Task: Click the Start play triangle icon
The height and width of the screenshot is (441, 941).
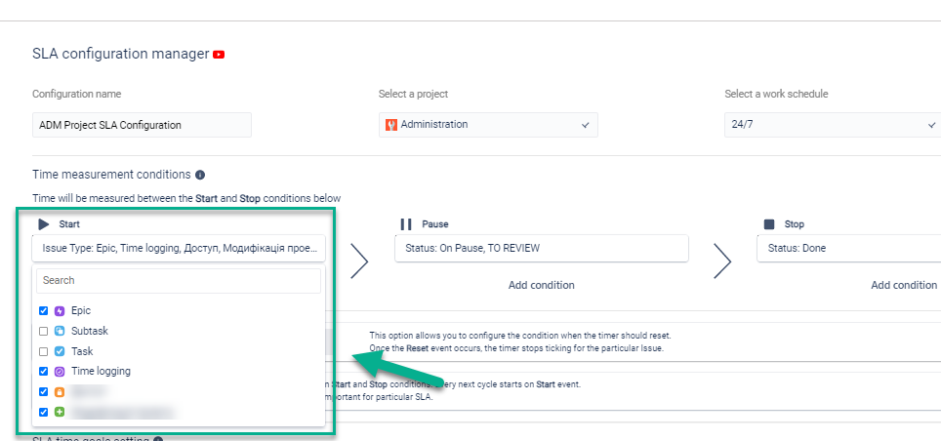Action: (44, 224)
